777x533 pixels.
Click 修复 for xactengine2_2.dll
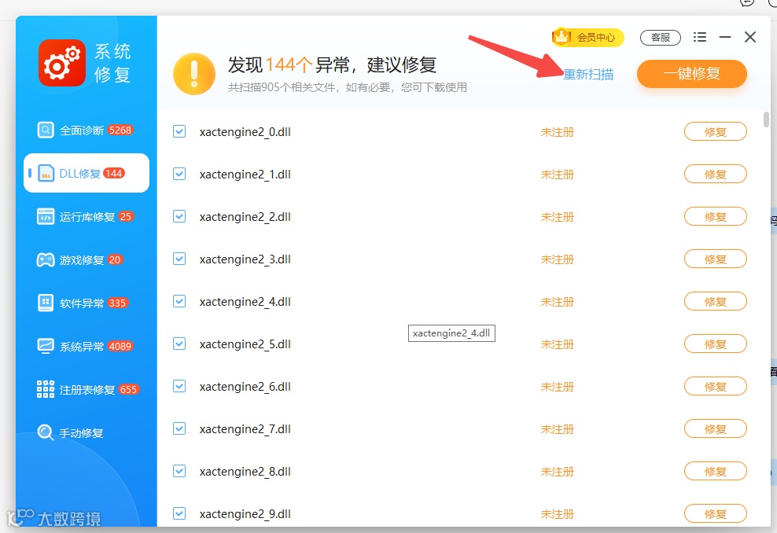coord(715,216)
